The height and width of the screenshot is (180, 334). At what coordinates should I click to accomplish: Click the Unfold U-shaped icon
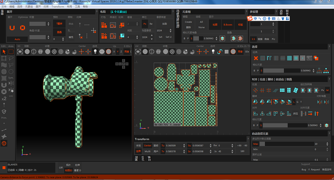tap(12, 28)
